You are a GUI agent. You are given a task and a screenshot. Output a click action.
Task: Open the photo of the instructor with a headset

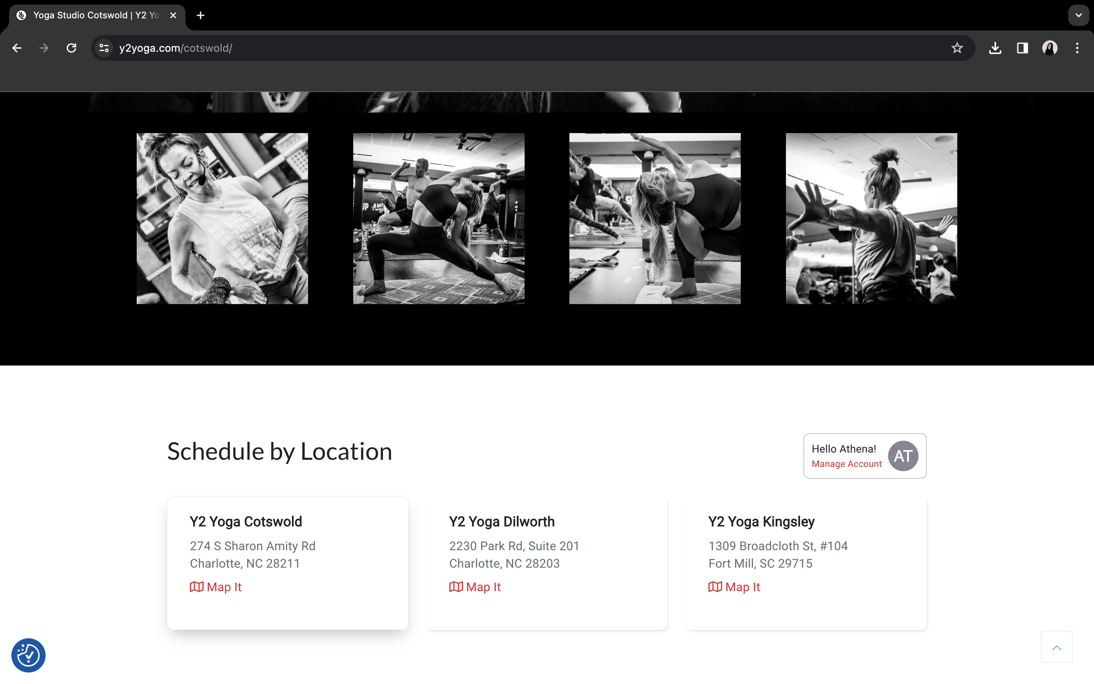(x=222, y=218)
